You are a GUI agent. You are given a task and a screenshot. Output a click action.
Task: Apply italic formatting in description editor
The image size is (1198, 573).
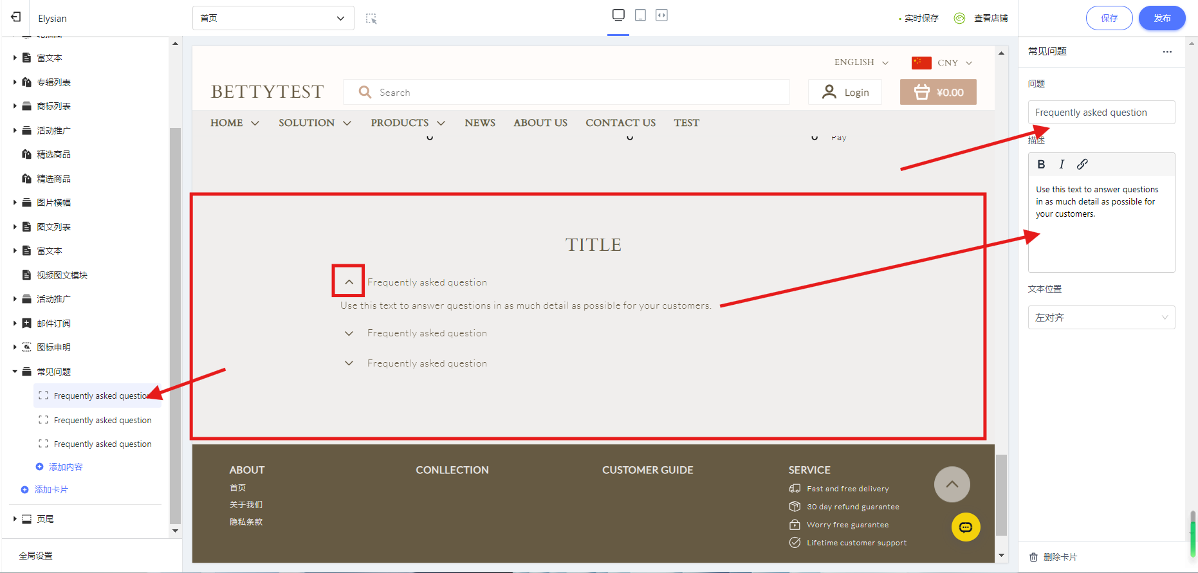click(1062, 164)
